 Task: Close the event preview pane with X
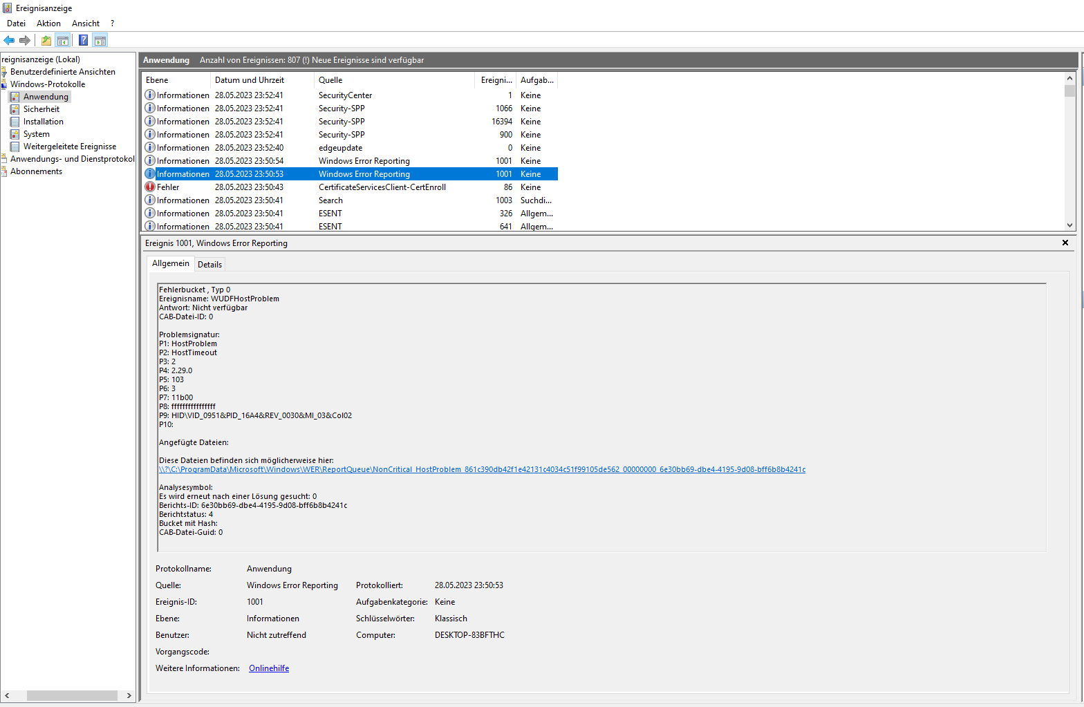tap(1065, 243)
